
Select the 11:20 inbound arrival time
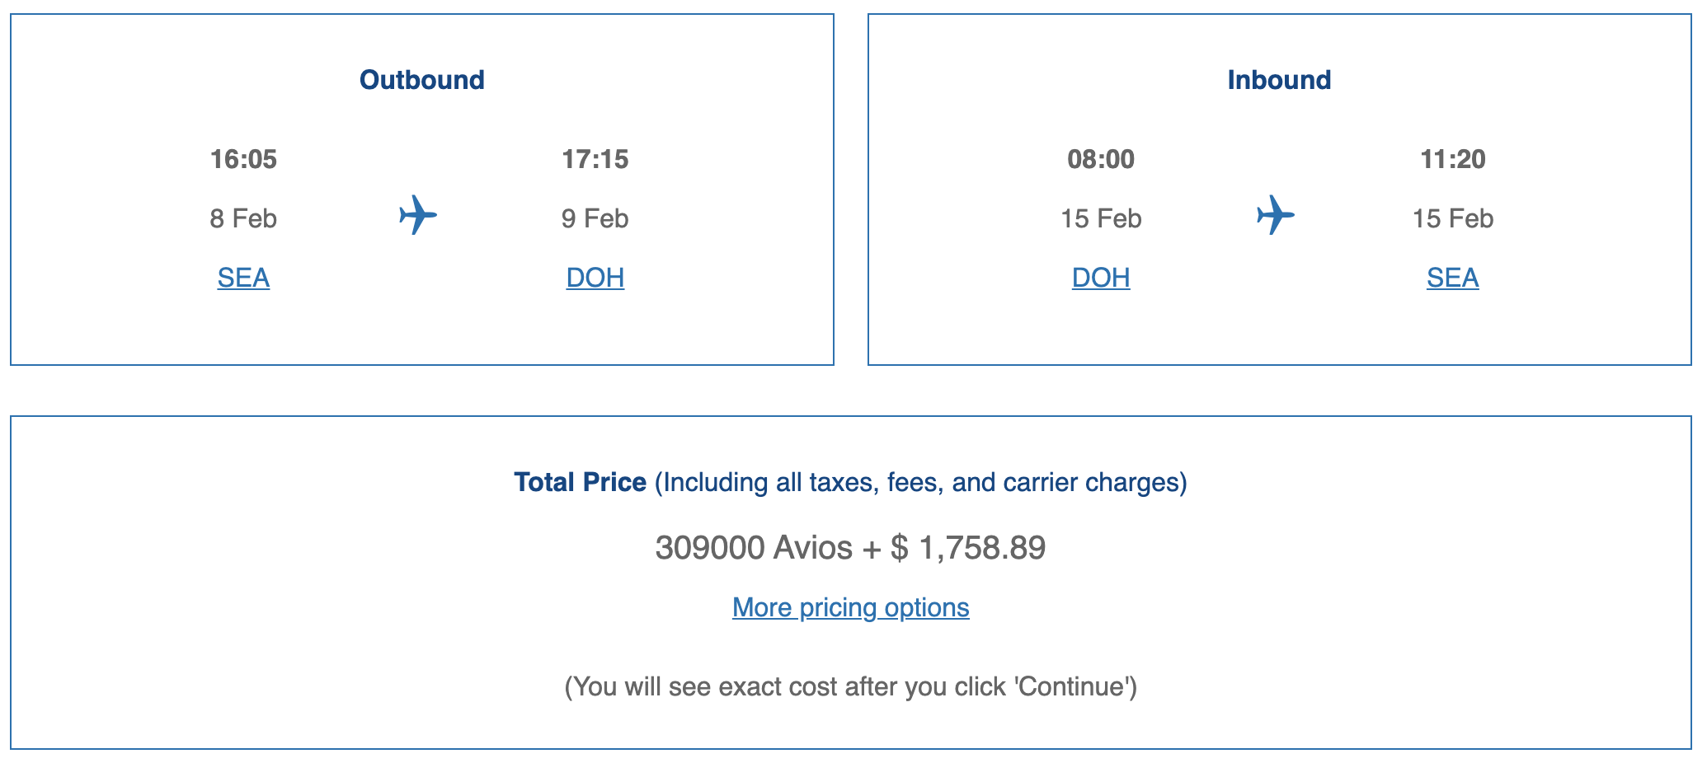coord(1452,159)
